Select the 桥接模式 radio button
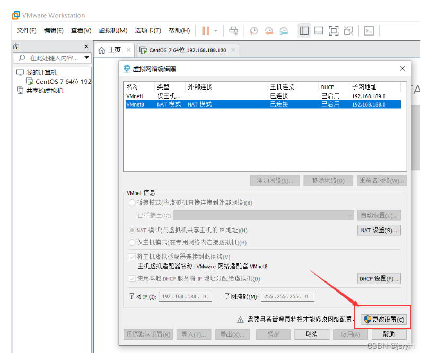This screenshot has width=421, height=353. click(x=132, y=202)
